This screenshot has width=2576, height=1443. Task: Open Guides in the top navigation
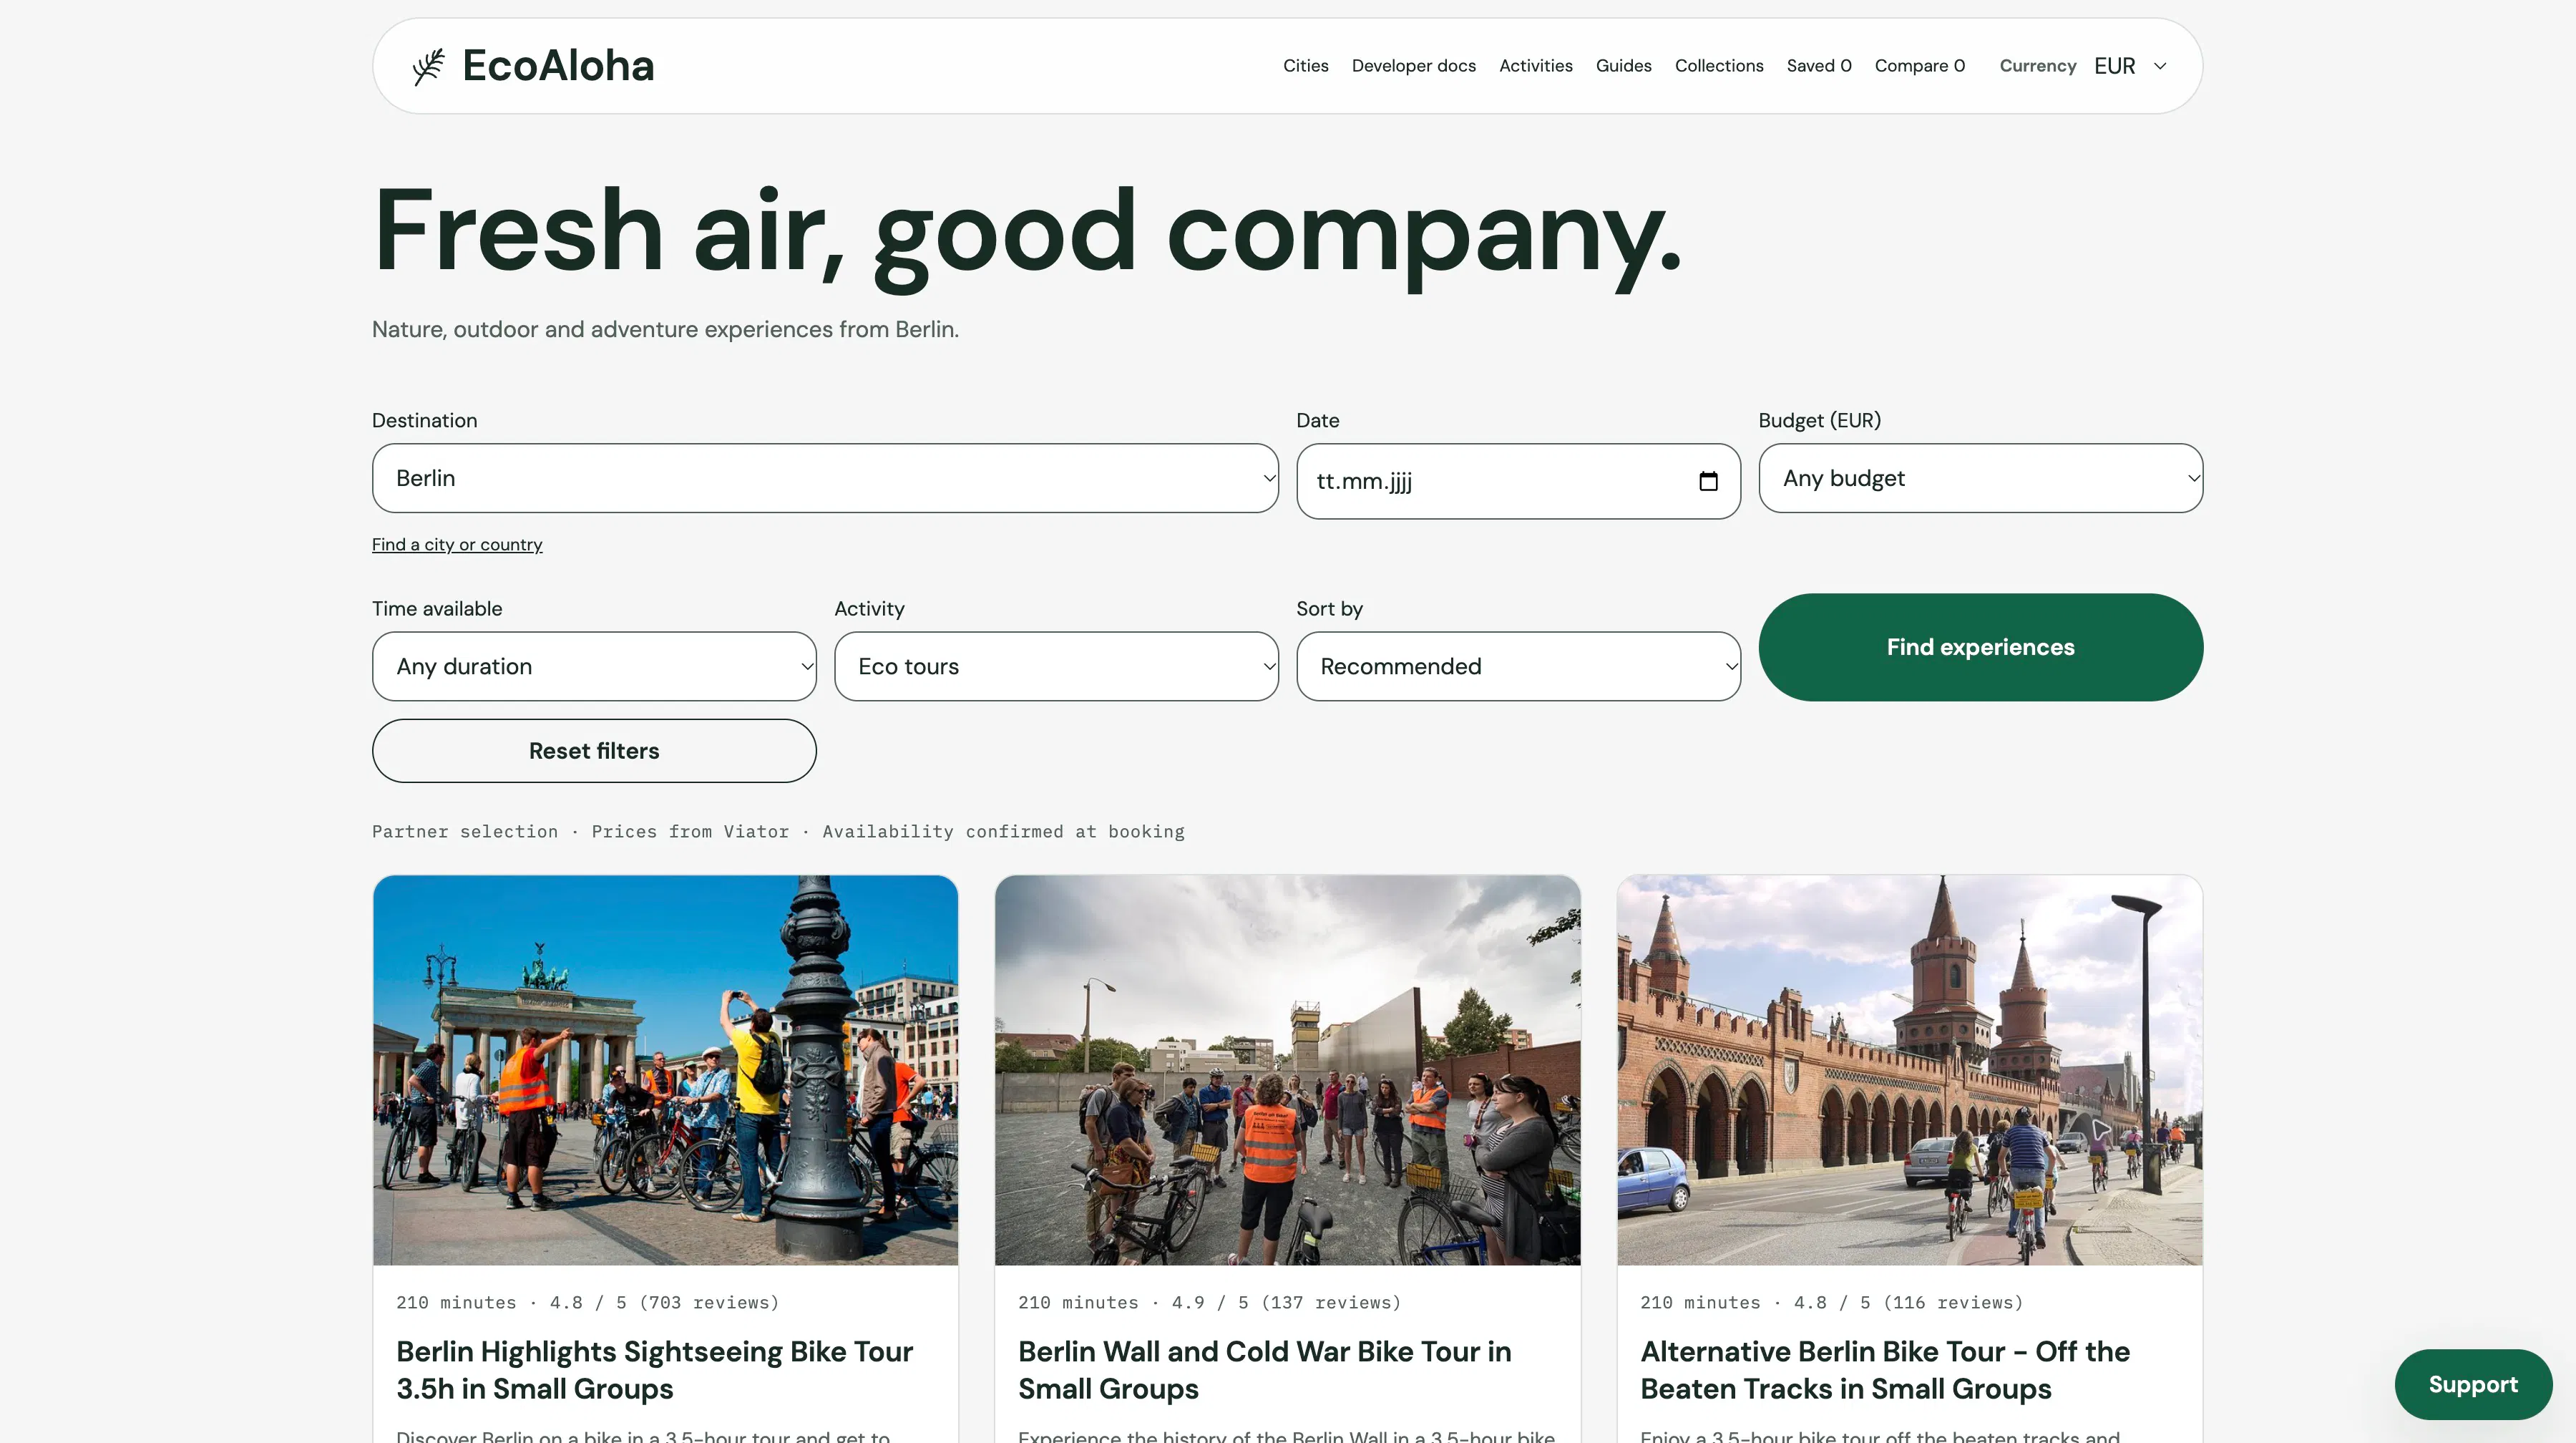(1623, 66)
